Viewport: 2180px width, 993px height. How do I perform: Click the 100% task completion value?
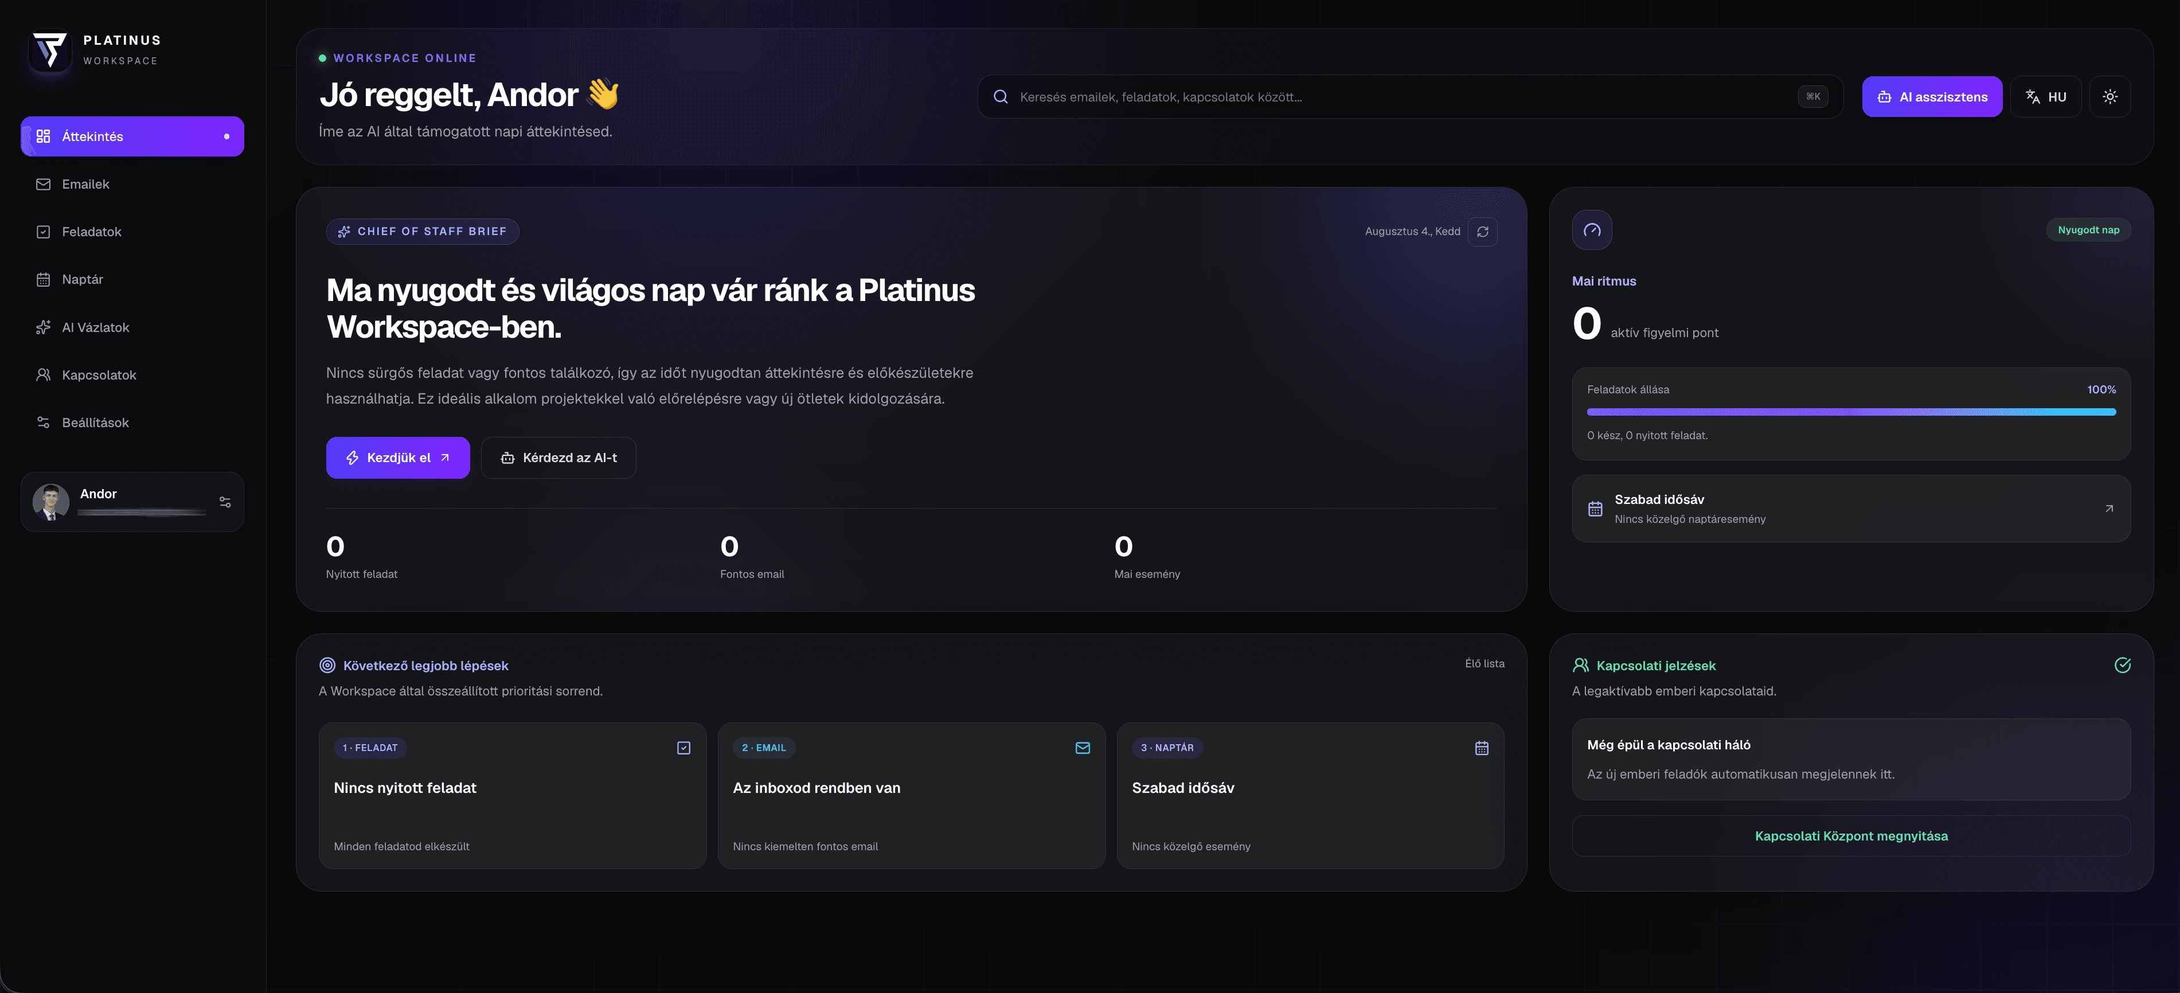click(2101, 389)
